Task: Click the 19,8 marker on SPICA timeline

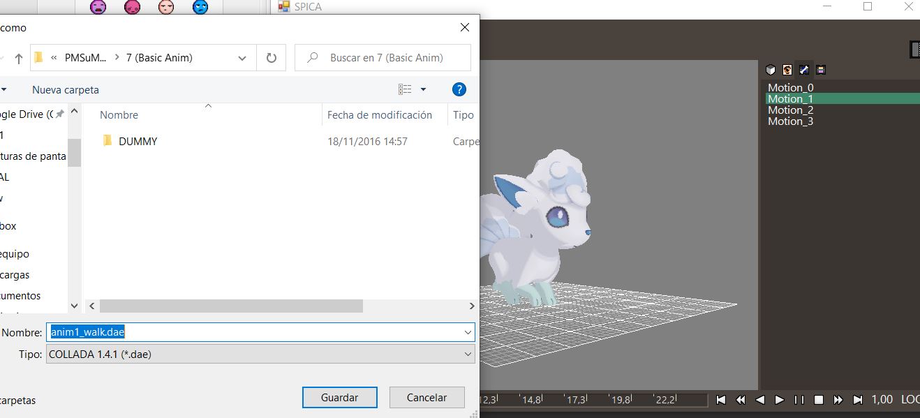Action: [x=621, y=400]
